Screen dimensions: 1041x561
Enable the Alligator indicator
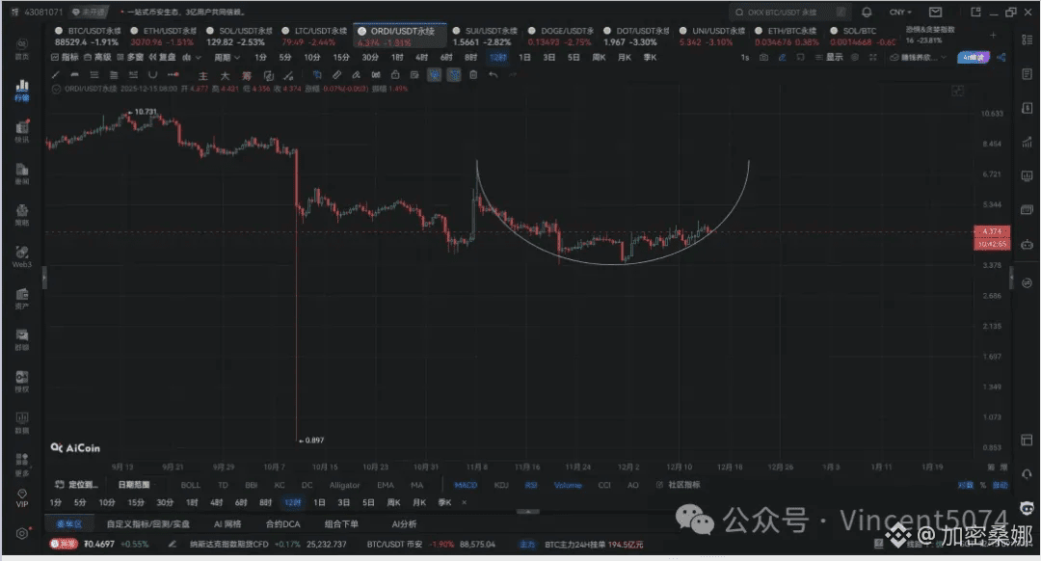(x=344, y=485)
